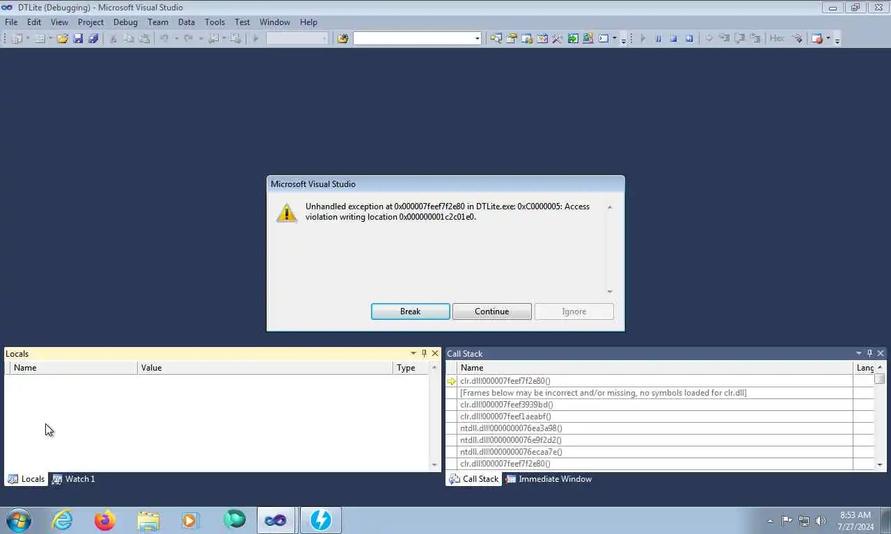This screenshot has width=891, height=534.
Task: Click the dialog message scroll down arrow
Action: tap(610, 292)
